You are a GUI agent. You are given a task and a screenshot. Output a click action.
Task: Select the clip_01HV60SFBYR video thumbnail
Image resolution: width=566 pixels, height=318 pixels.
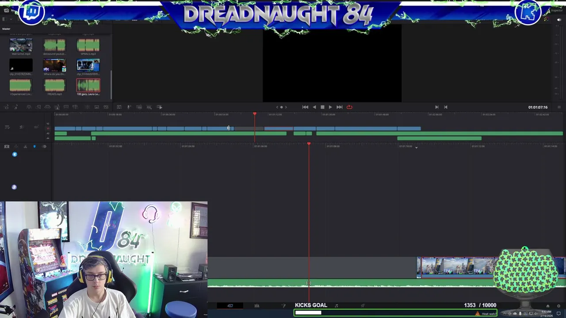coord(88,65)
